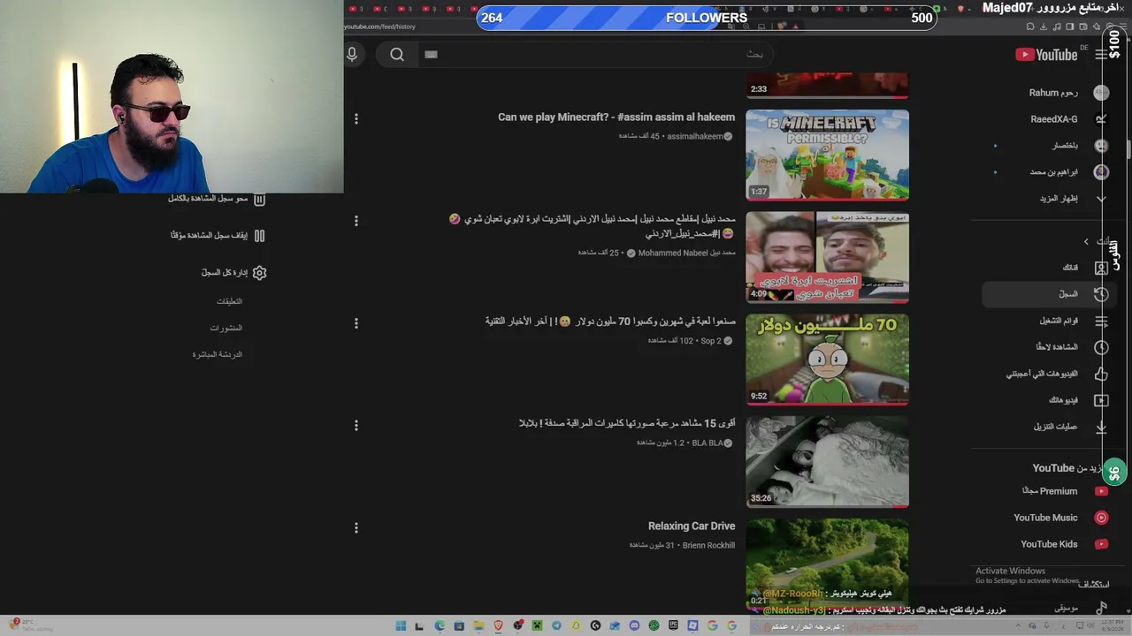
Task: Click the YouTube logo to go home
Action: (x=1046, y=55)
